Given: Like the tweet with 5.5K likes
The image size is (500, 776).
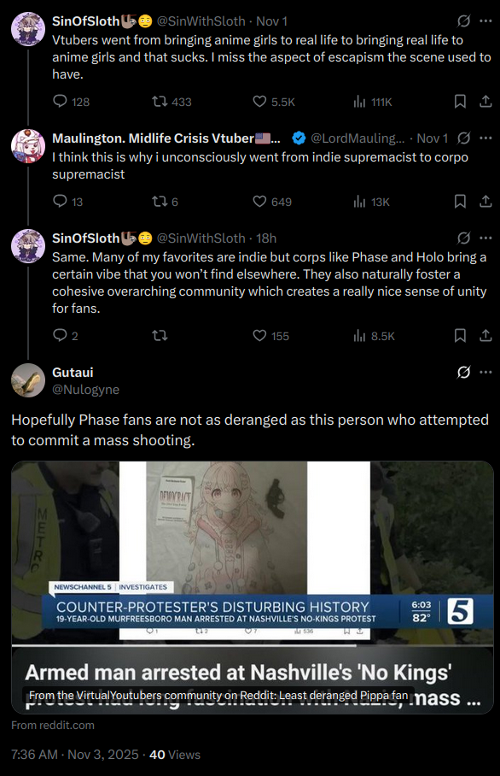Looking at the screenshot, I should tap(274, 102).
